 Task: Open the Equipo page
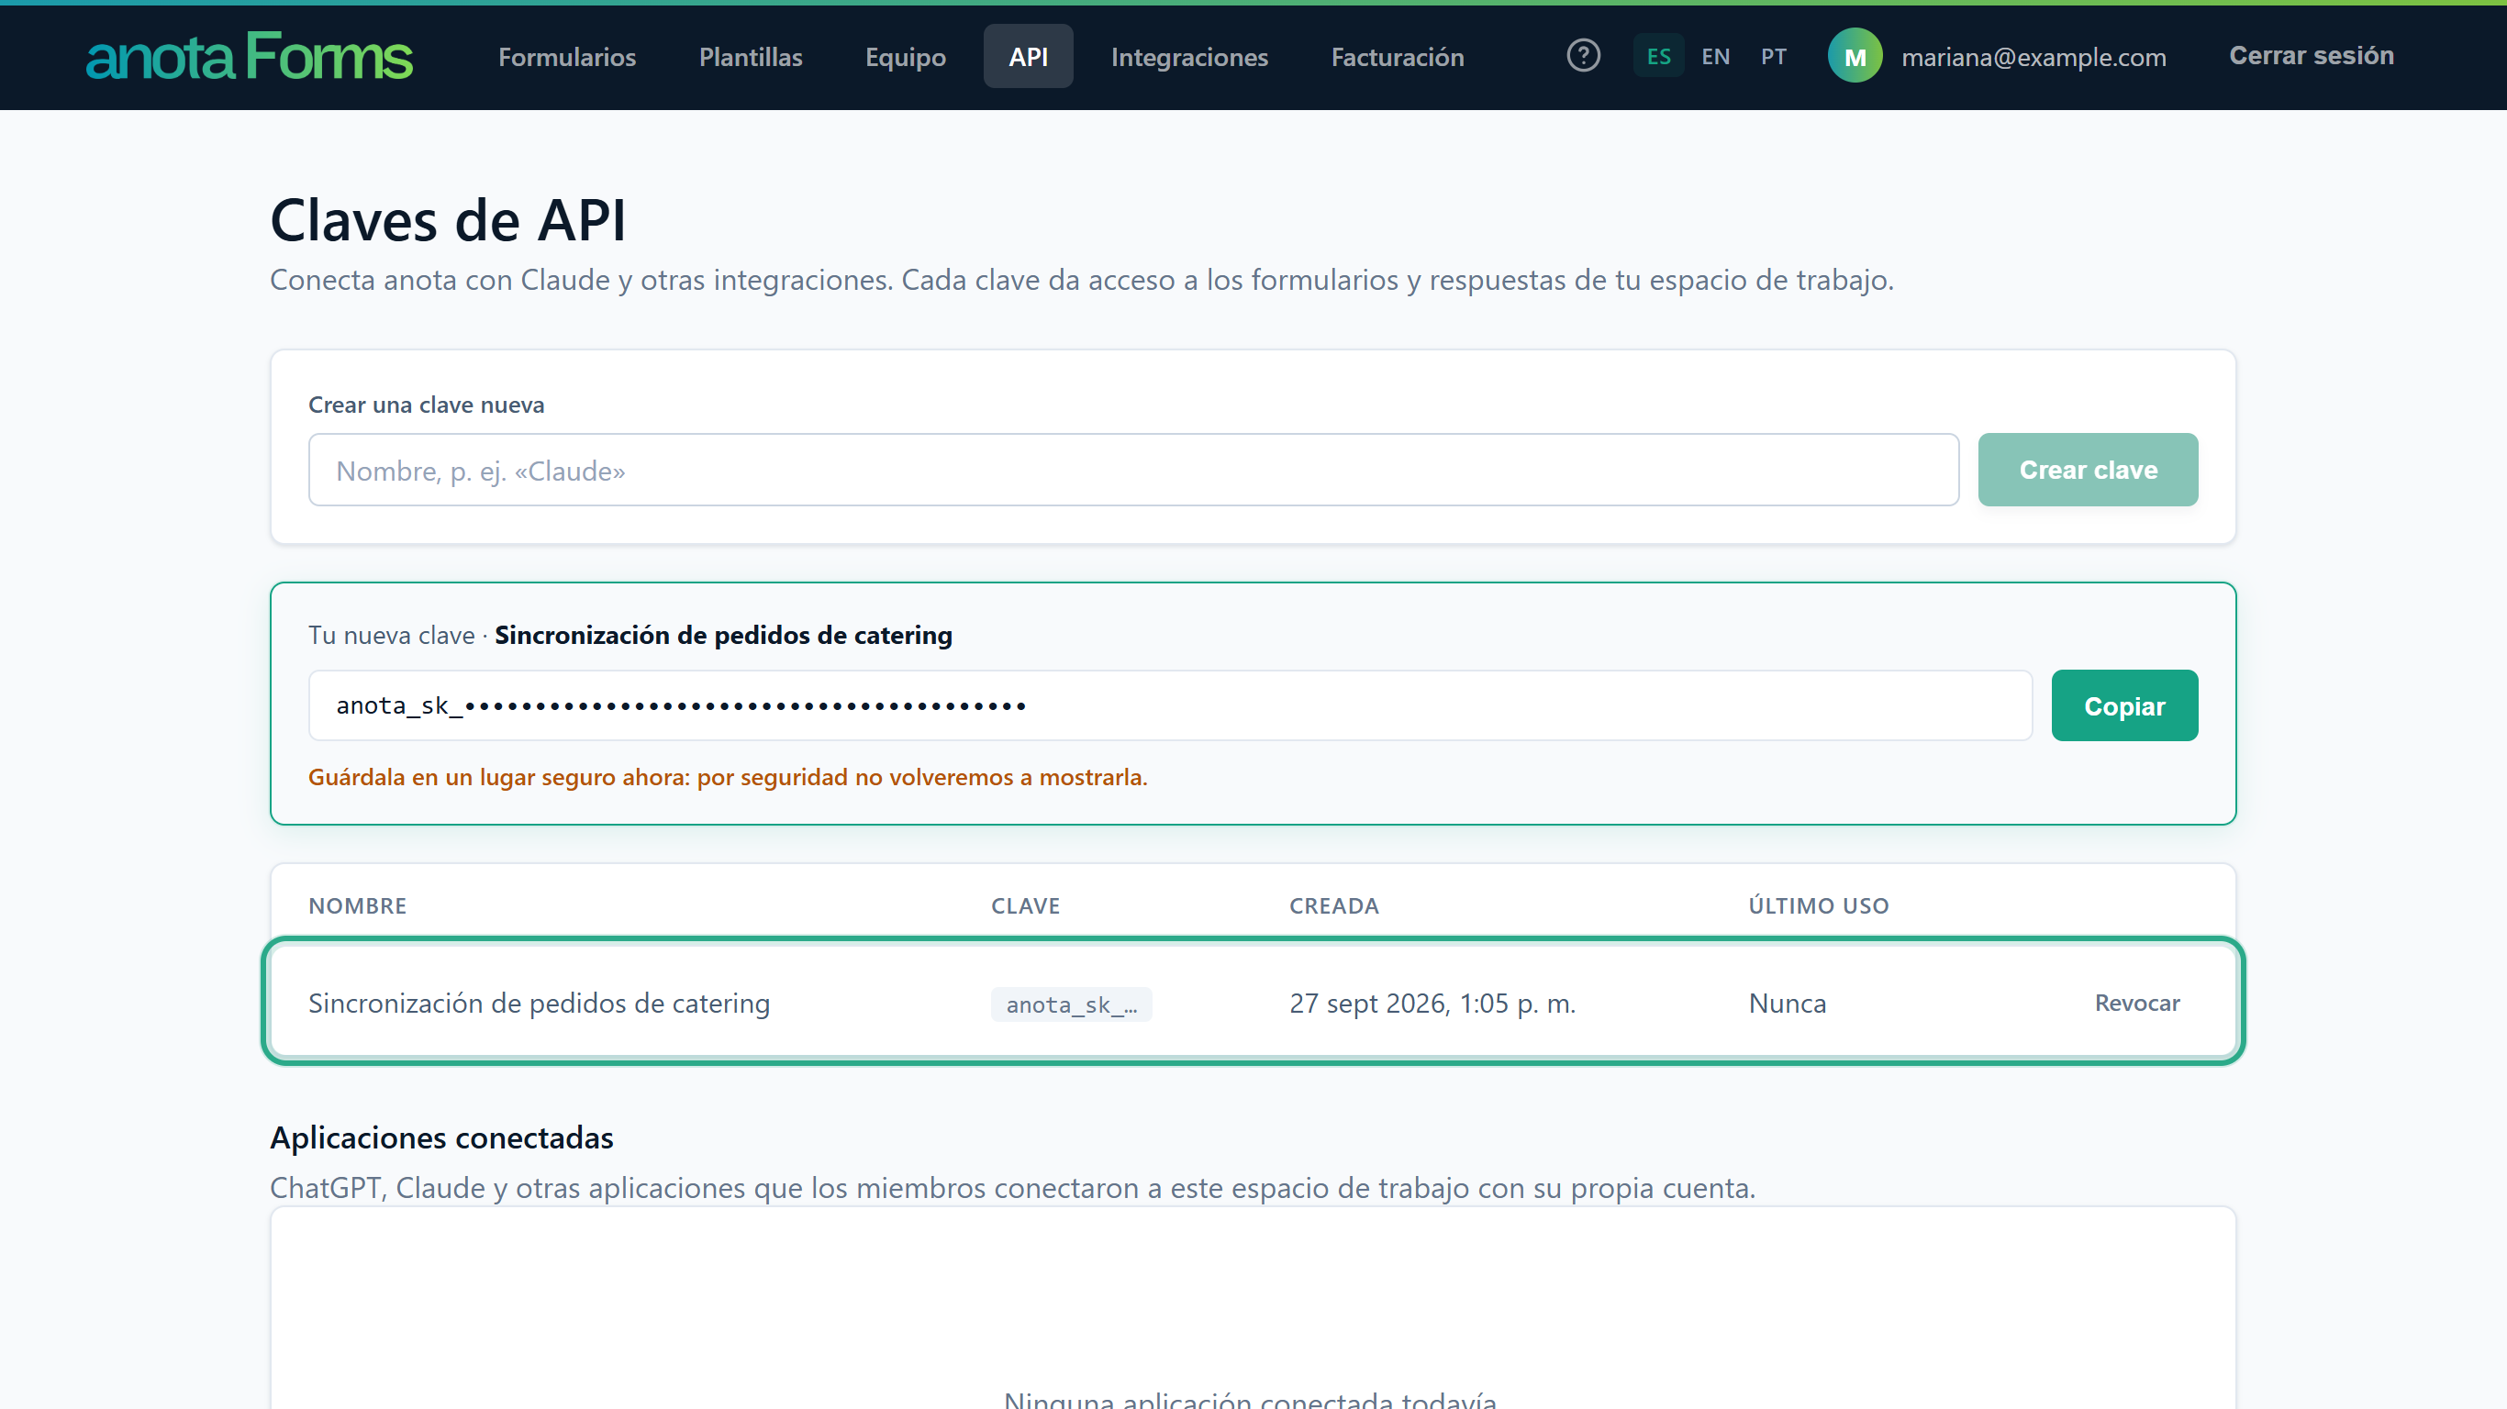click(905, 57)
